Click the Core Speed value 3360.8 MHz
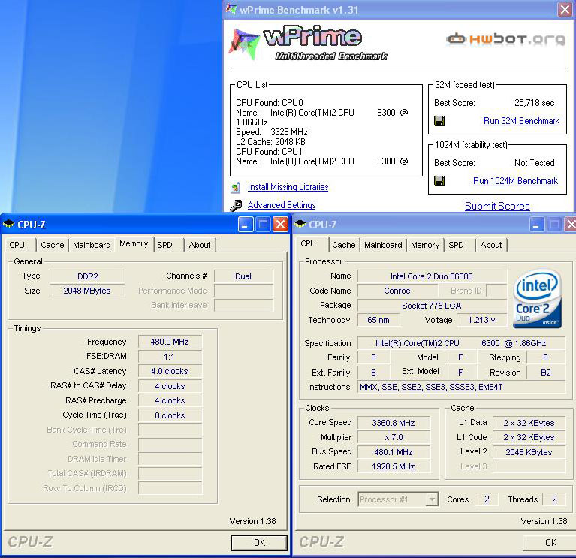Image resolution: width=576 pixels, height=558 pixels. pos(394,423)
